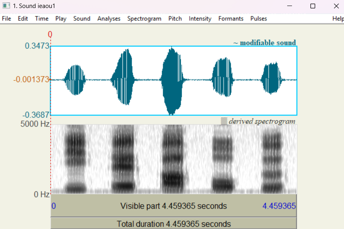Open the Help menu

(x=338, y=19)
